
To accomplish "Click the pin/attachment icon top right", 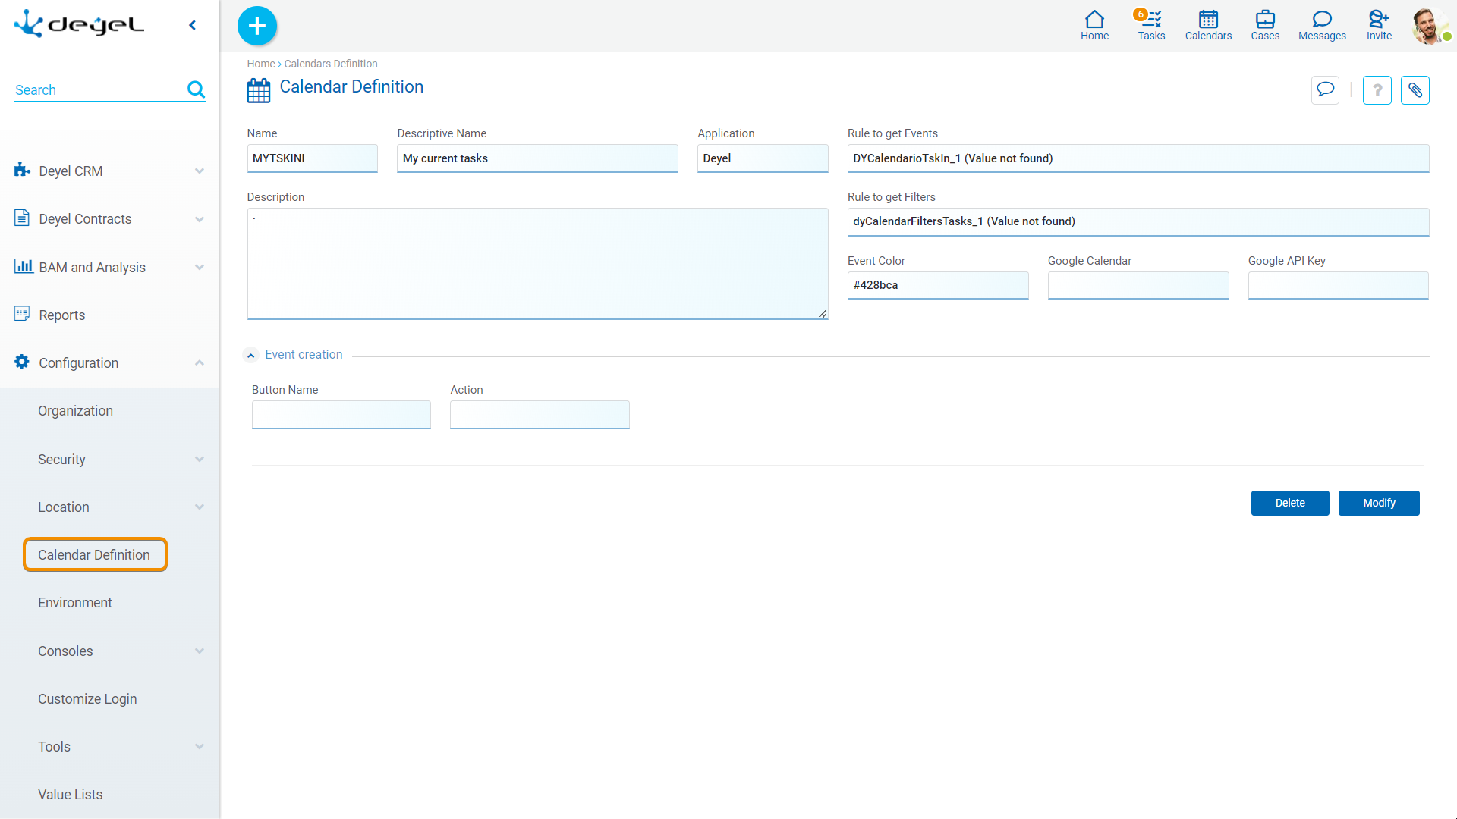I will pyautogui.click(x=1415, y=90).
